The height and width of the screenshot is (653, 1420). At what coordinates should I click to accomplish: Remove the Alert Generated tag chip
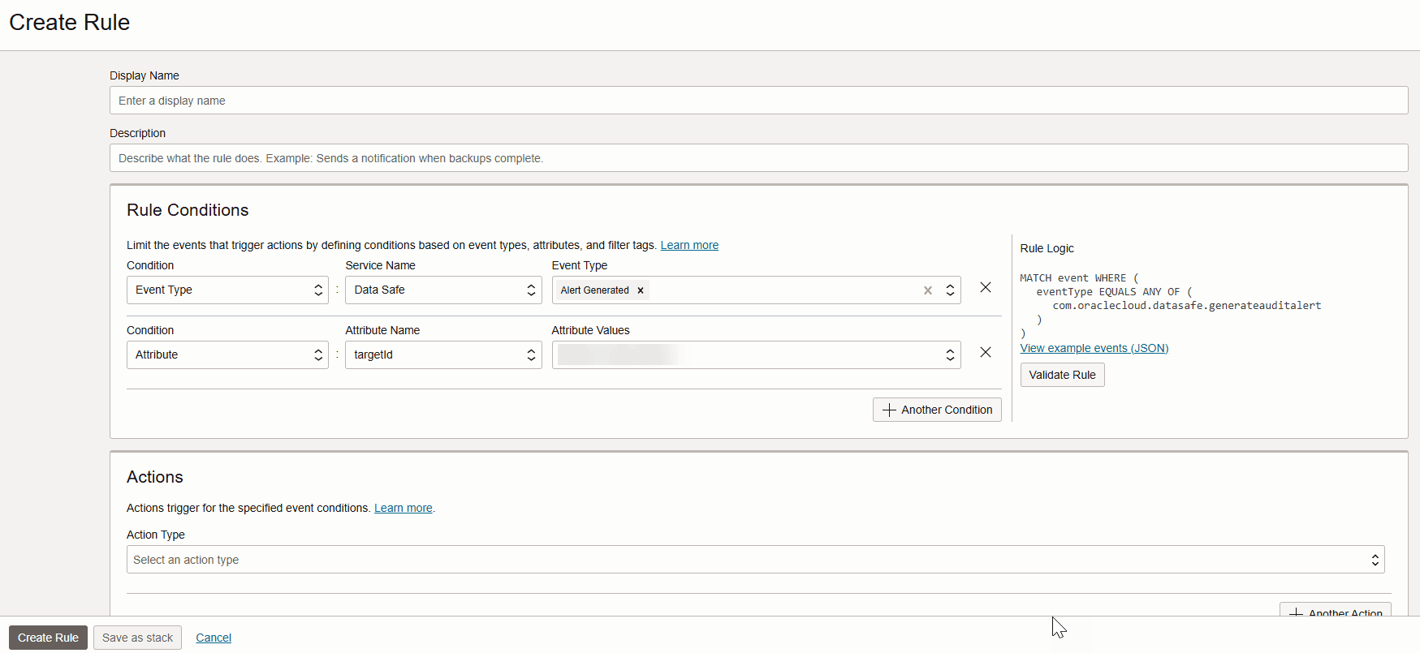pos(641,290)
